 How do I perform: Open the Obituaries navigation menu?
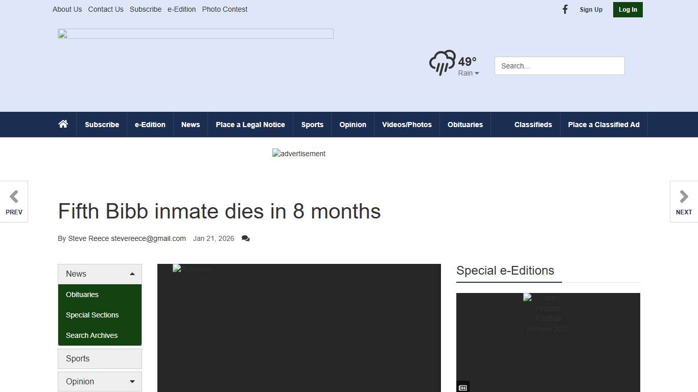465,124
